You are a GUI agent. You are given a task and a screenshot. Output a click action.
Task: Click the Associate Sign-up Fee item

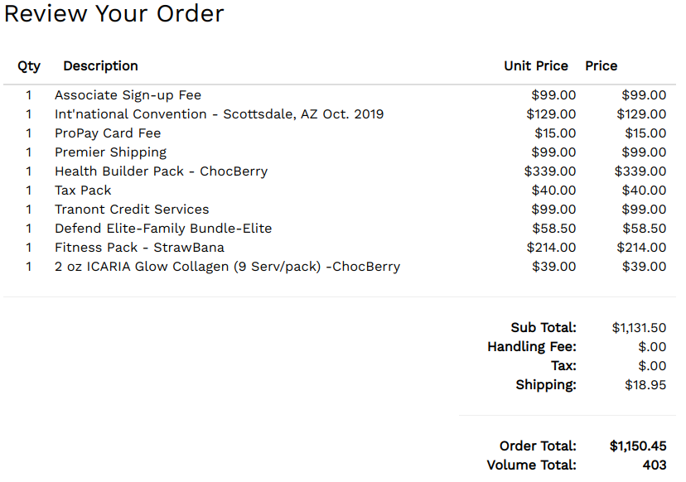(128, 95)
